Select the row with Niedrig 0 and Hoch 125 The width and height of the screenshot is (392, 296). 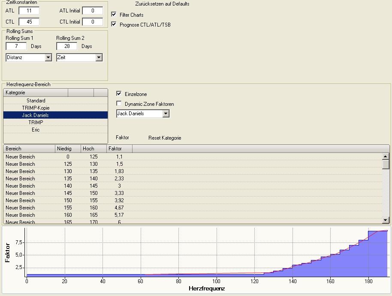193,157
